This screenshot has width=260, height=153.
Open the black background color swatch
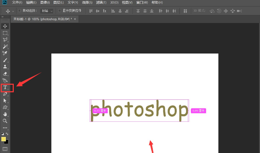click(7, 142)
